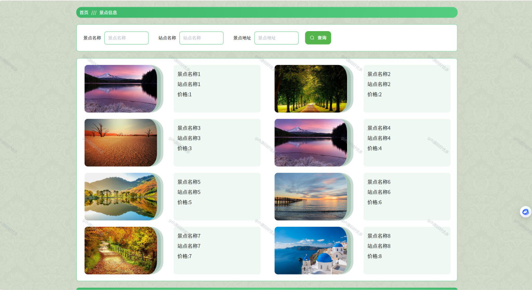The height and width of the screenshot is (290, 532).
Task: Select the 景点名称5 title text
Action: coord(189,182)
